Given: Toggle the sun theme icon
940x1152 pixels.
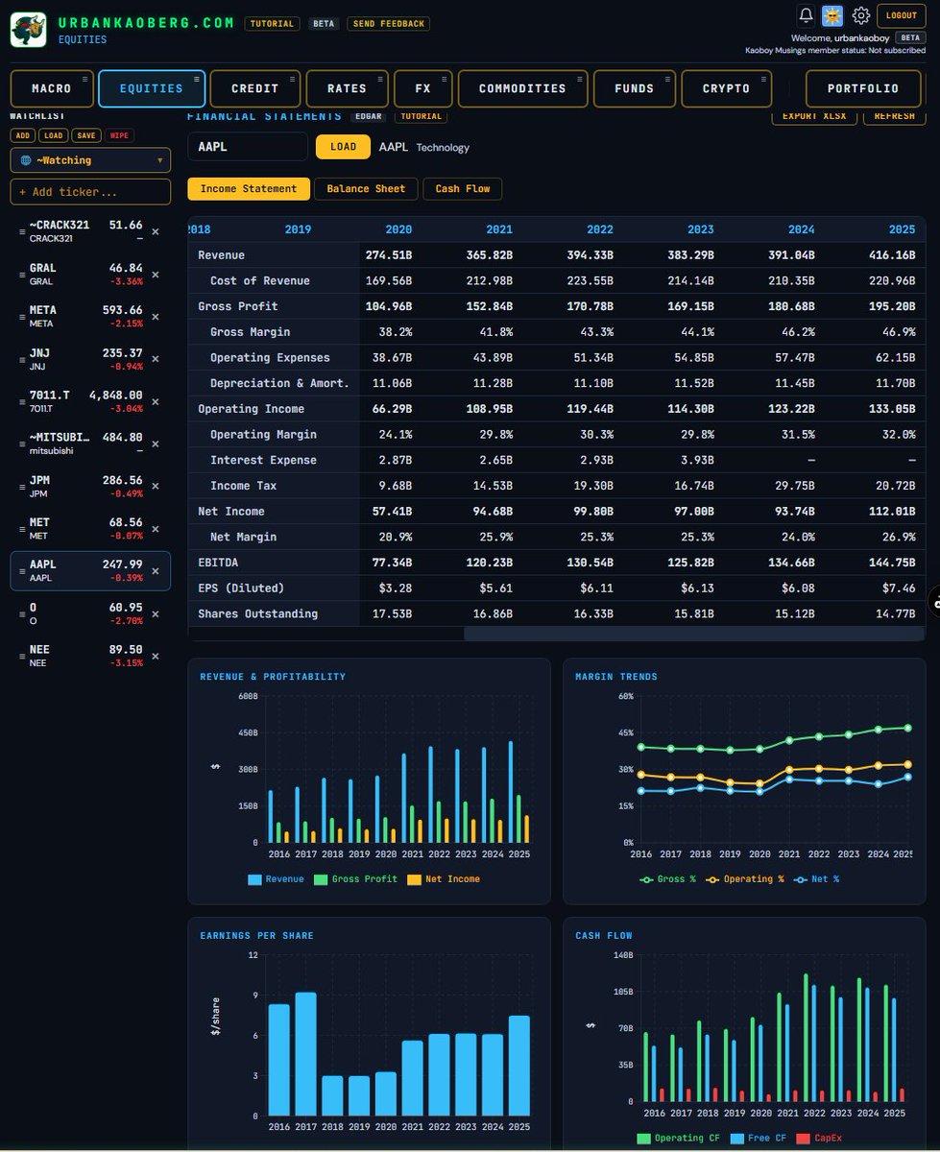Looking at the screenshot, I should (832, 15).
